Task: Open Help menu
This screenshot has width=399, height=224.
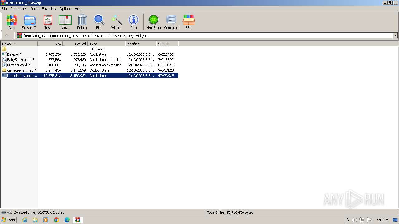Action: pos(78,9)
